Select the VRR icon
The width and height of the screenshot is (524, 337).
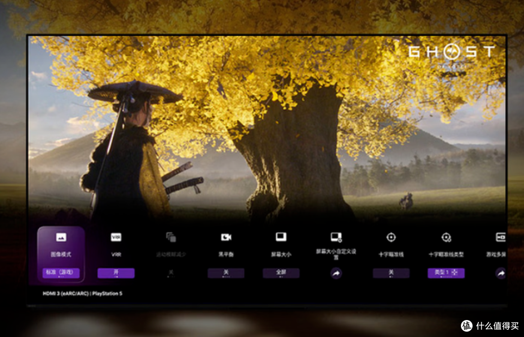click(116, 237)
